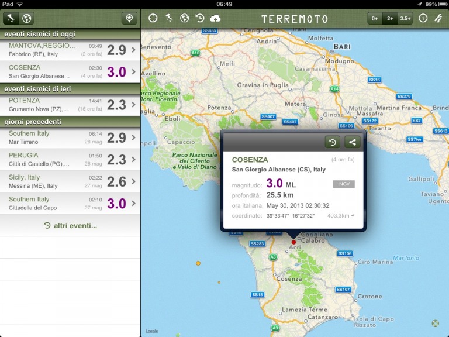Viewport: 449px width, 337px height.
Task: Open Sicily, Italy 2.6 event chevron
Action: (x=133, y=181)
